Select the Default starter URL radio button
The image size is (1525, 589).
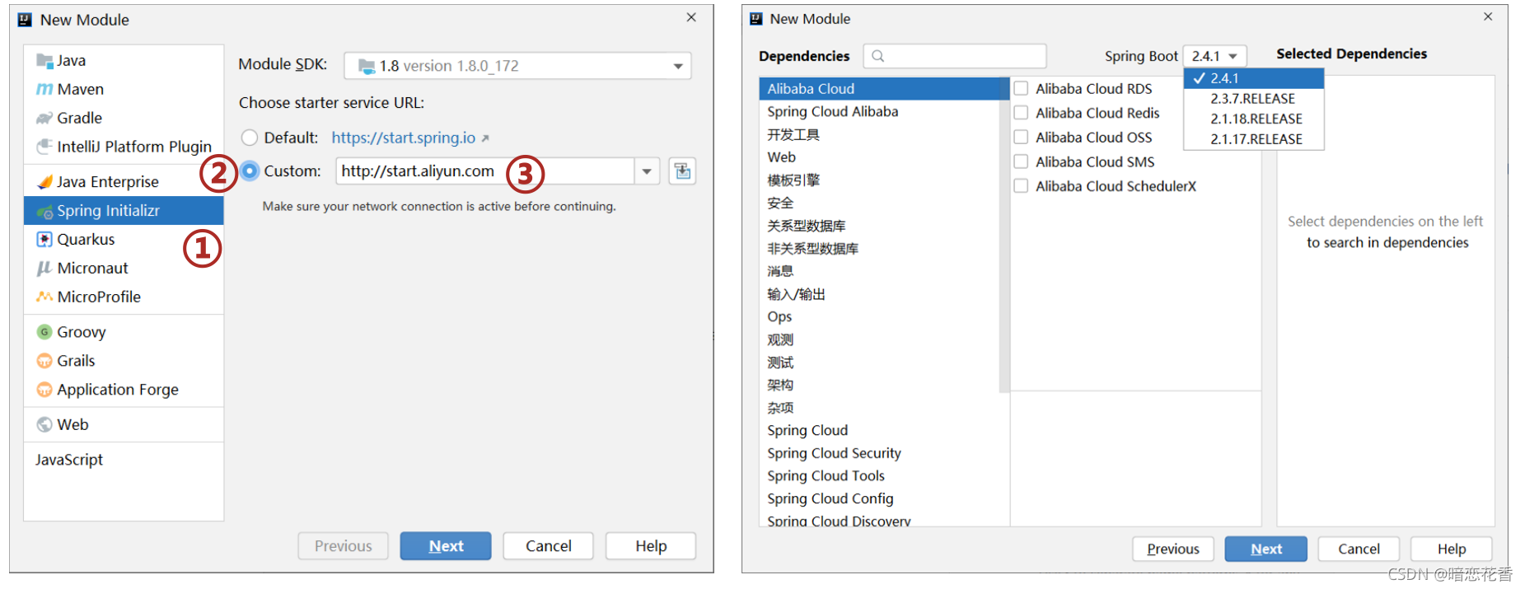pyautogui.click(x=250, y=138)
